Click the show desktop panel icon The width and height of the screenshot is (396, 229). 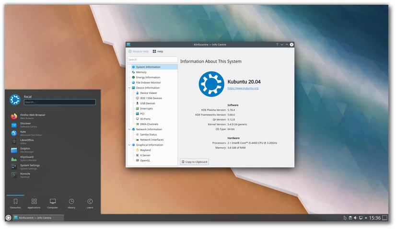384,218
